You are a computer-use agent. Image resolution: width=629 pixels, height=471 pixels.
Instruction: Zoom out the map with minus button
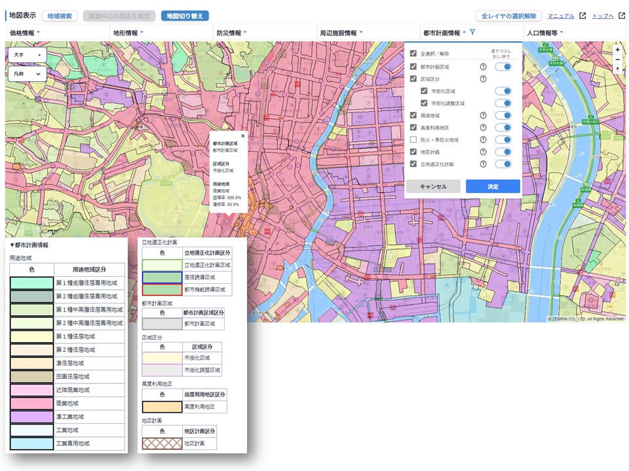click(617, 60)
